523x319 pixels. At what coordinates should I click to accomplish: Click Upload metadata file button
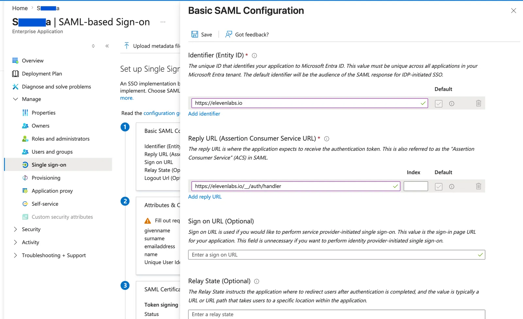coord(152,46)
